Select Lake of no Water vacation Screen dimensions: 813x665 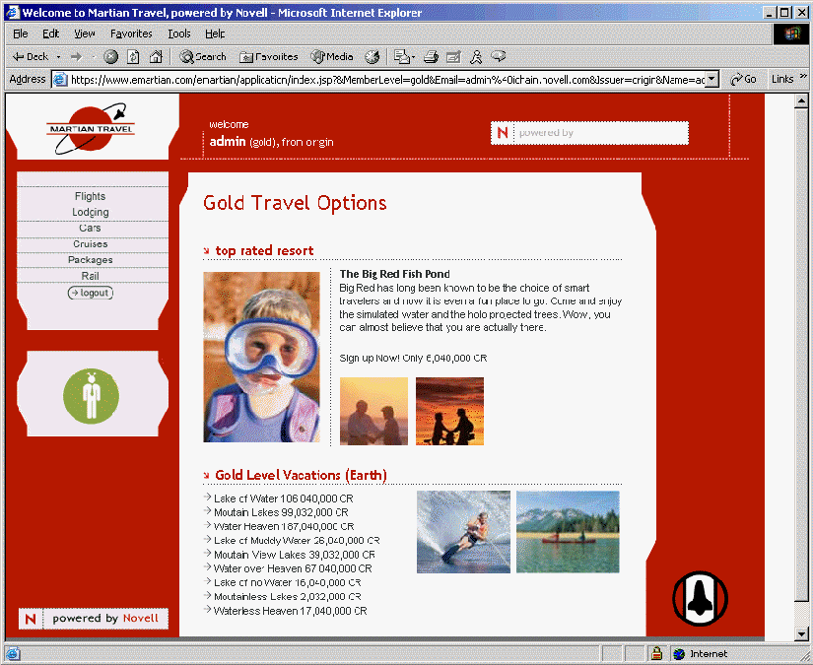(287, 582)
